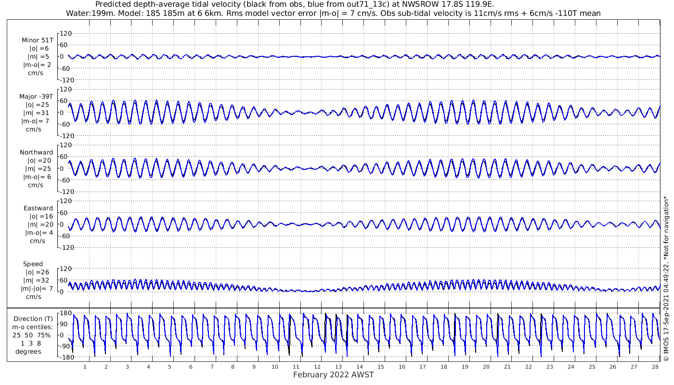
Task: Click day '5' on the date axis
Action: click(x=169, y=367)
